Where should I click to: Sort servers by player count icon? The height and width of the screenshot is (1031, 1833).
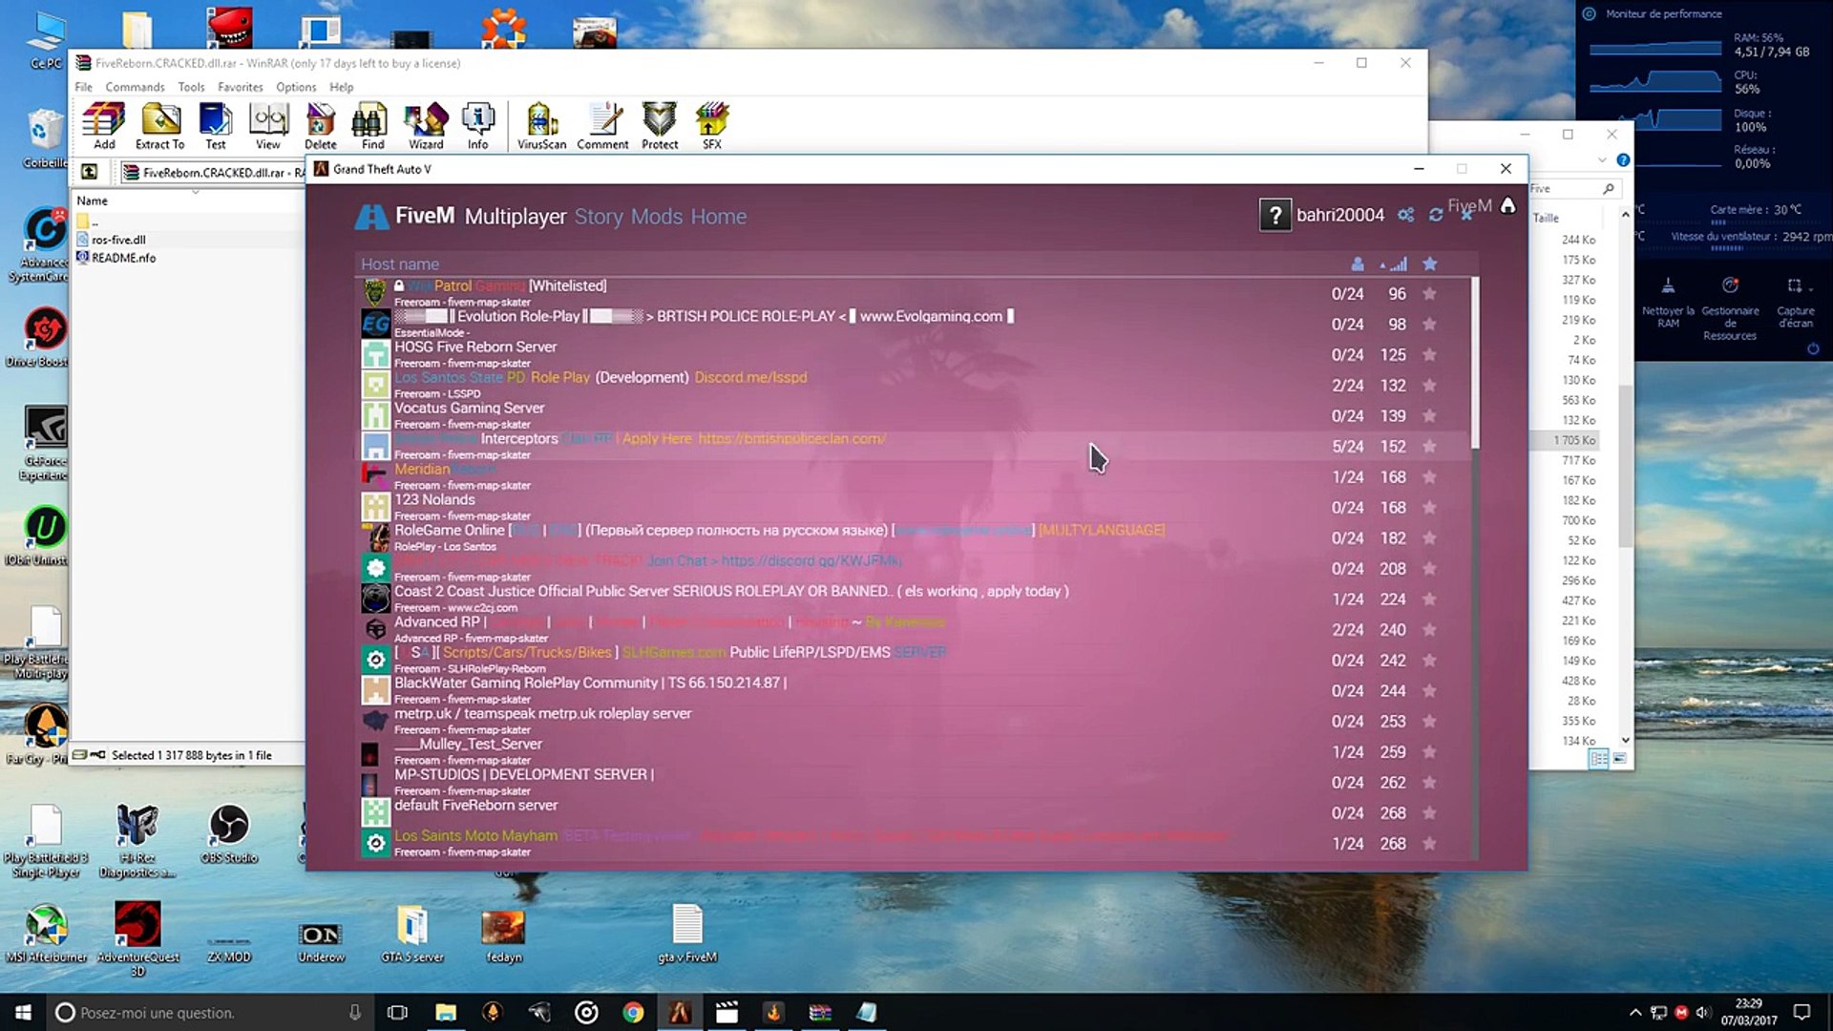pyautogui.click(x=1358, y=264)
